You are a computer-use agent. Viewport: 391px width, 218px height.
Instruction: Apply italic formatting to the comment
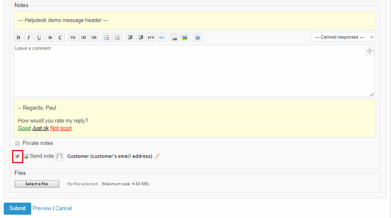[x=28, y=38]
